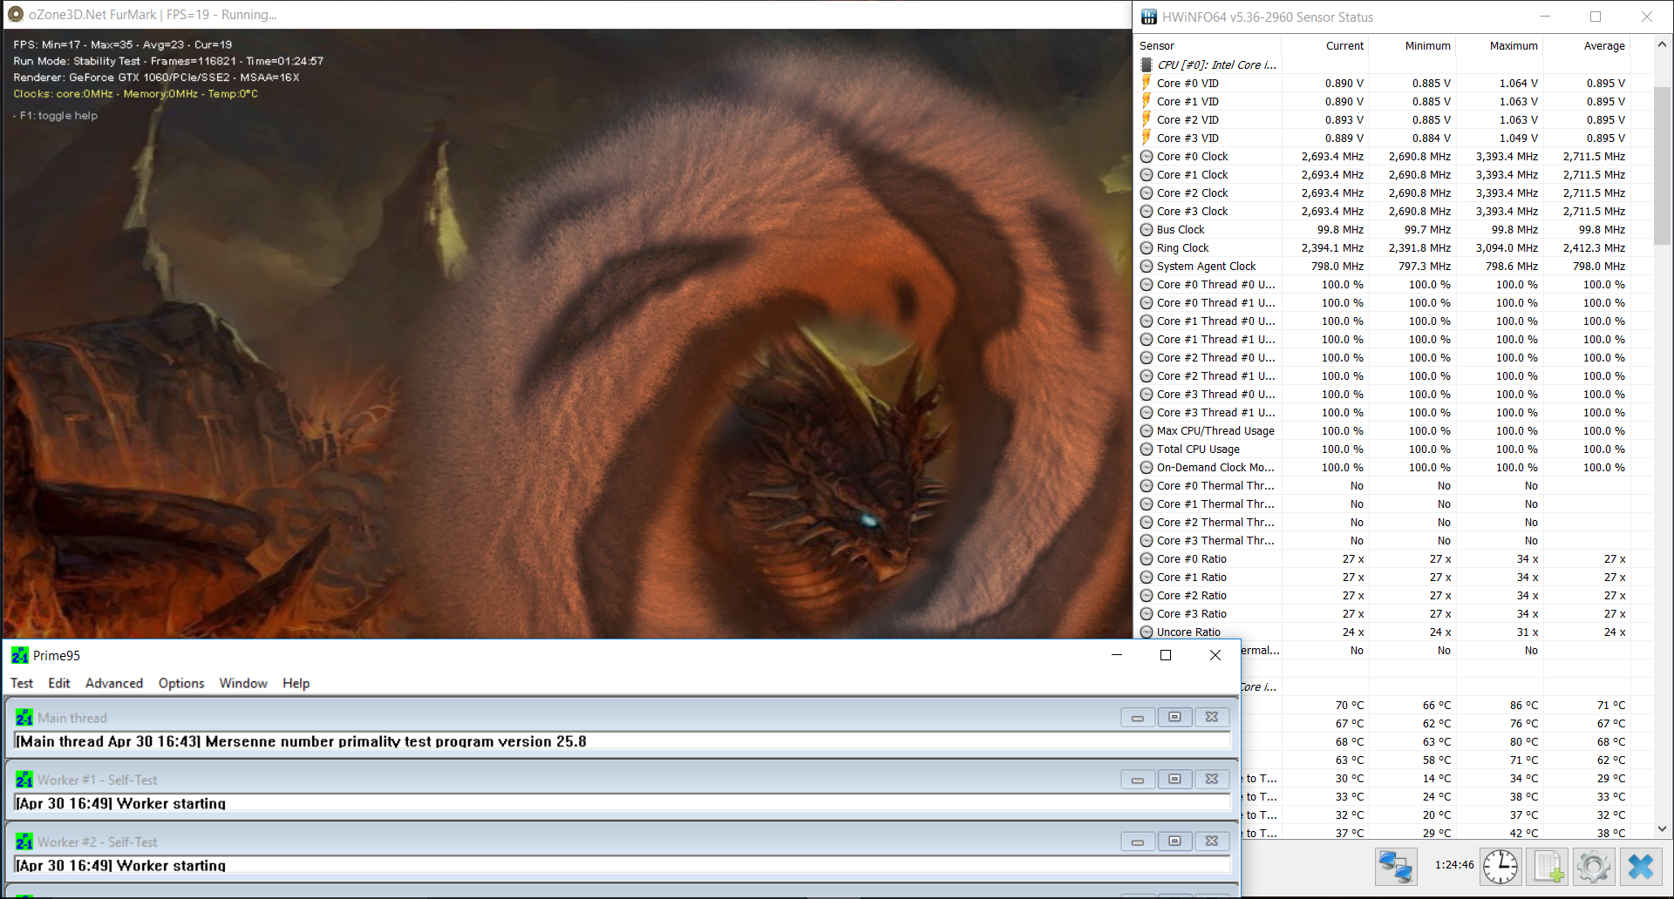Select the Core #1 Ratio sensor row
Viewport: 1674px width, 899px height.
tap(1393, 577)
